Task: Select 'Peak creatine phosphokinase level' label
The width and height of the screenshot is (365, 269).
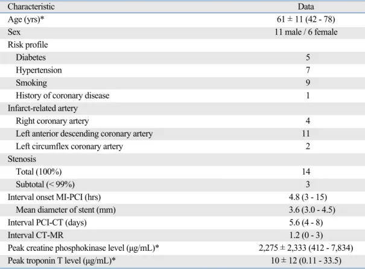Action: click(83, 248)
